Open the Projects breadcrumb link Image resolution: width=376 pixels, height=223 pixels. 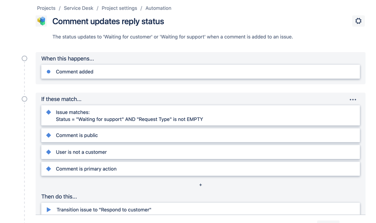(46, 8)
